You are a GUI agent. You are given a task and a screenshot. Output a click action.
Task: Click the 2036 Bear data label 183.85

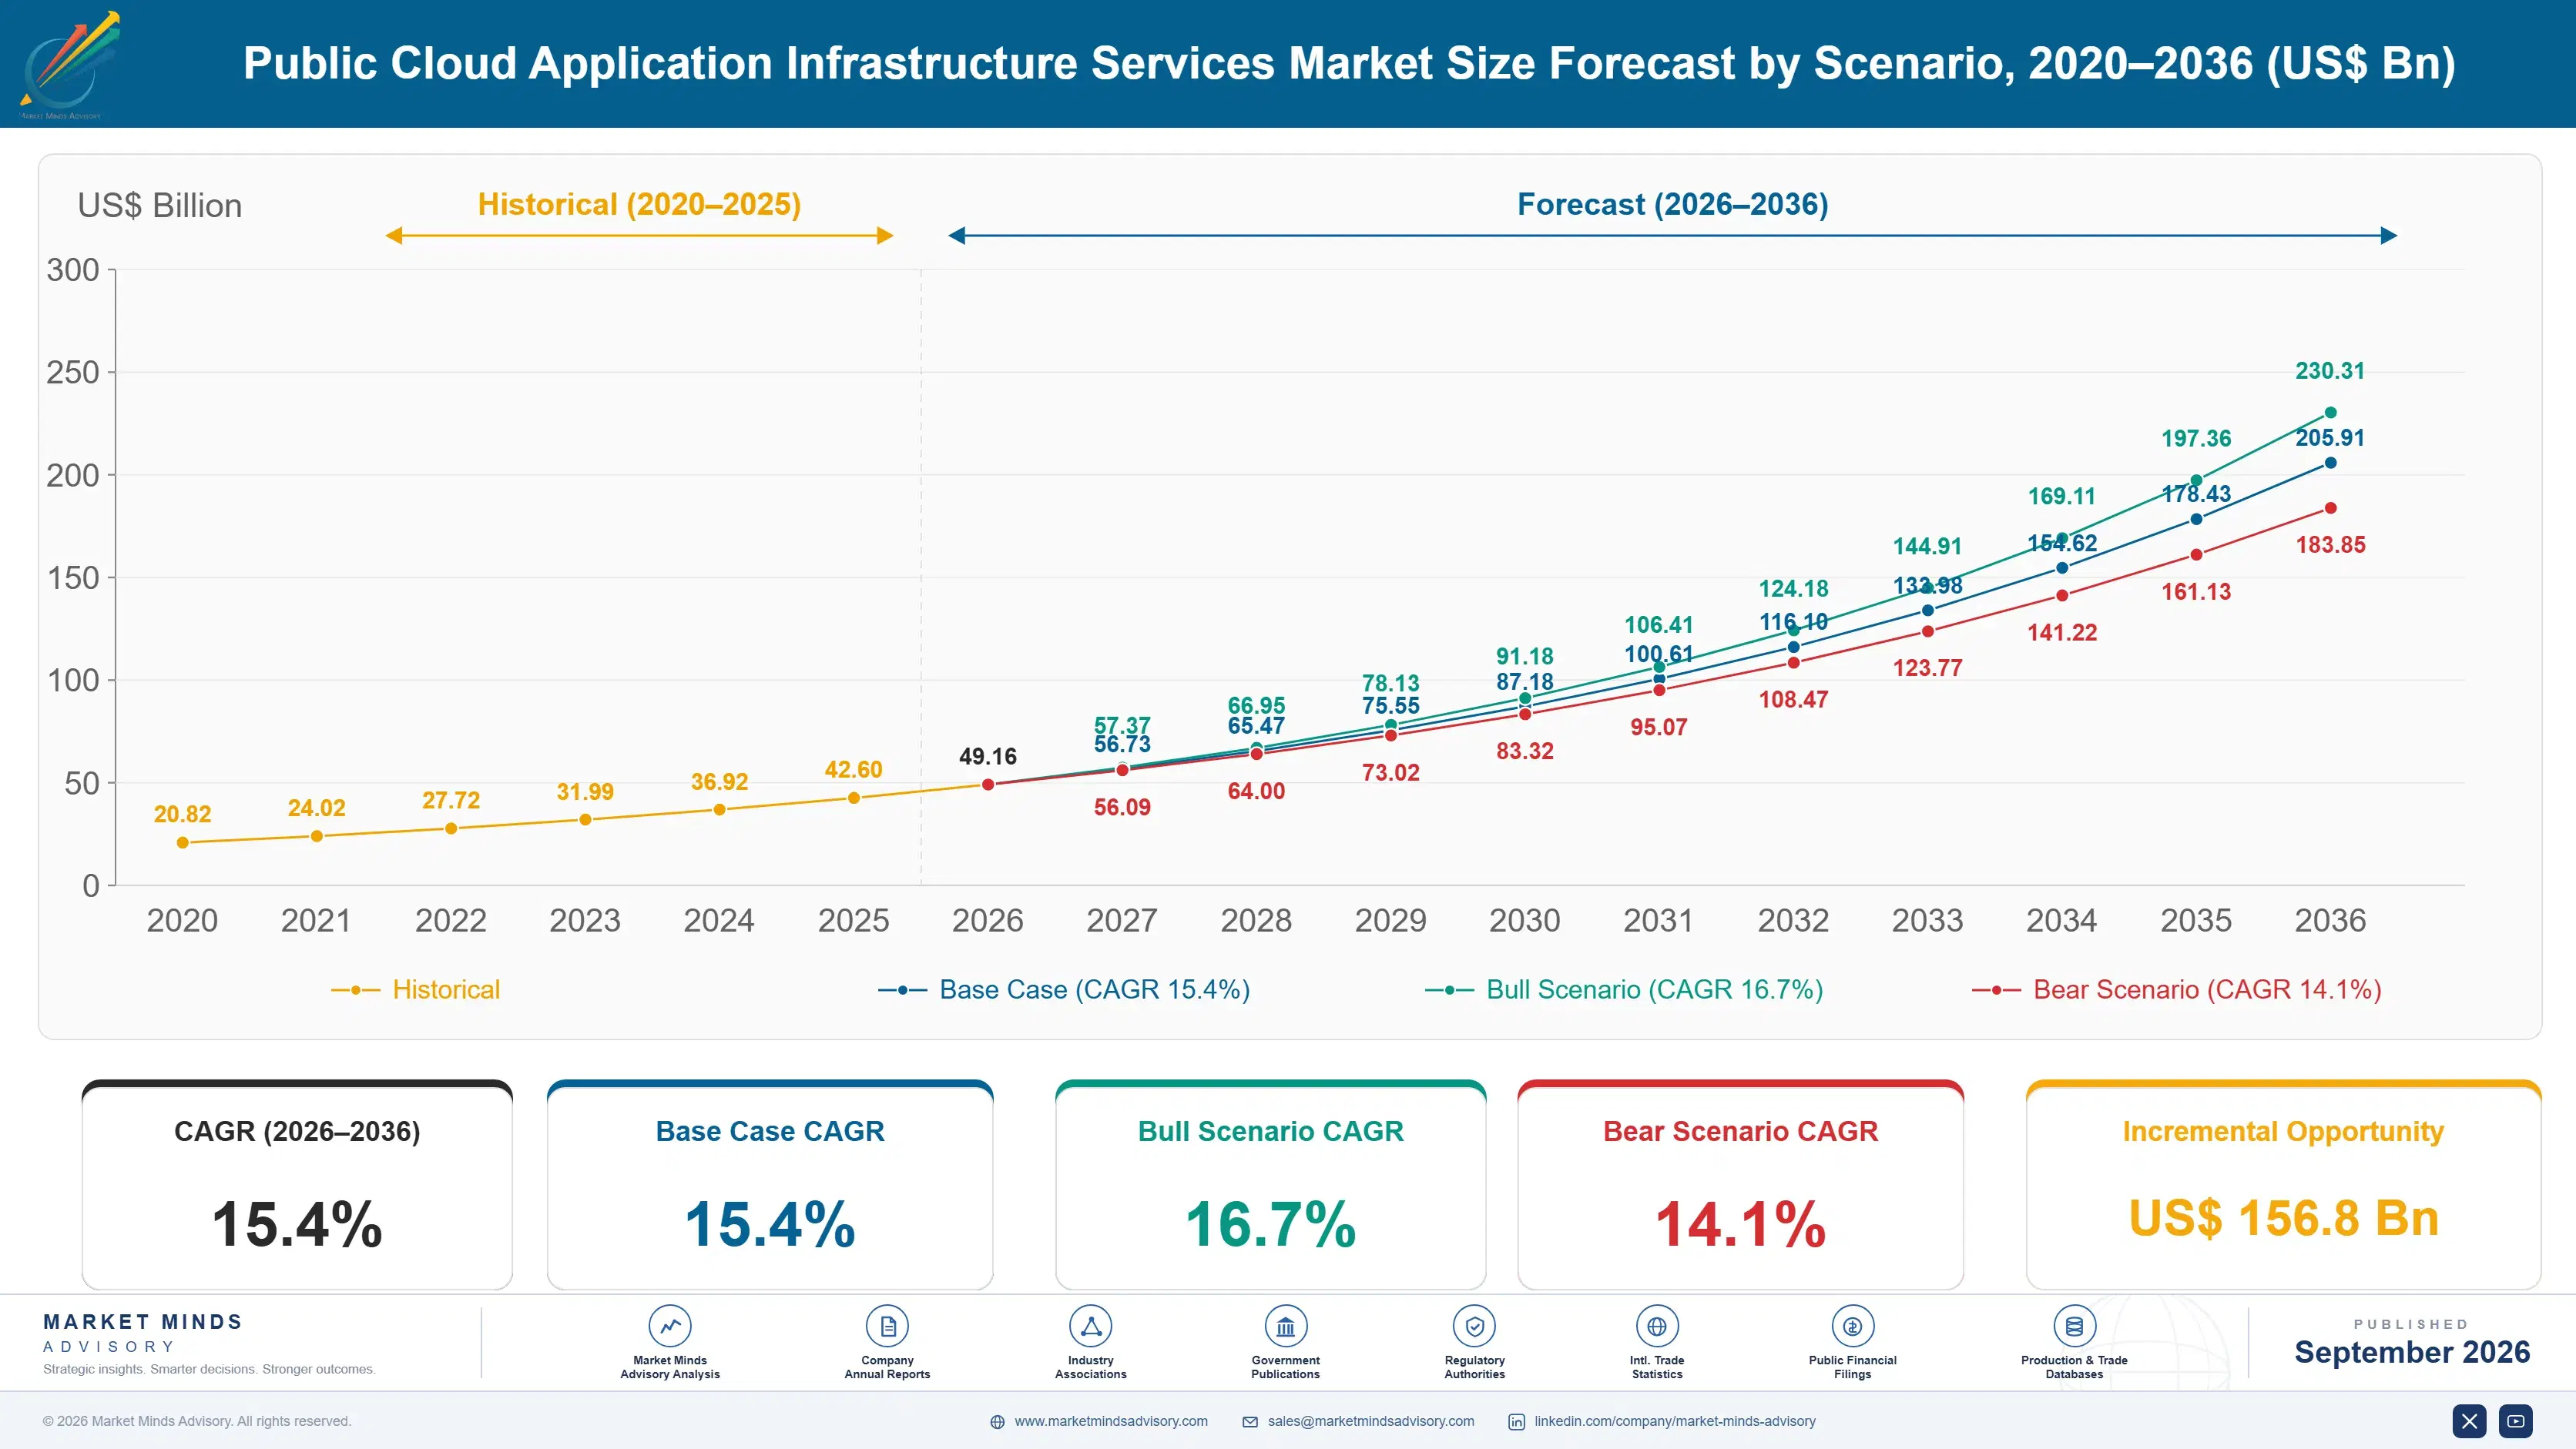[2330, 544]
